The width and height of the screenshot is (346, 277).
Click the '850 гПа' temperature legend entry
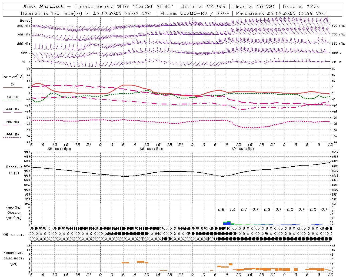coord(13,110)
